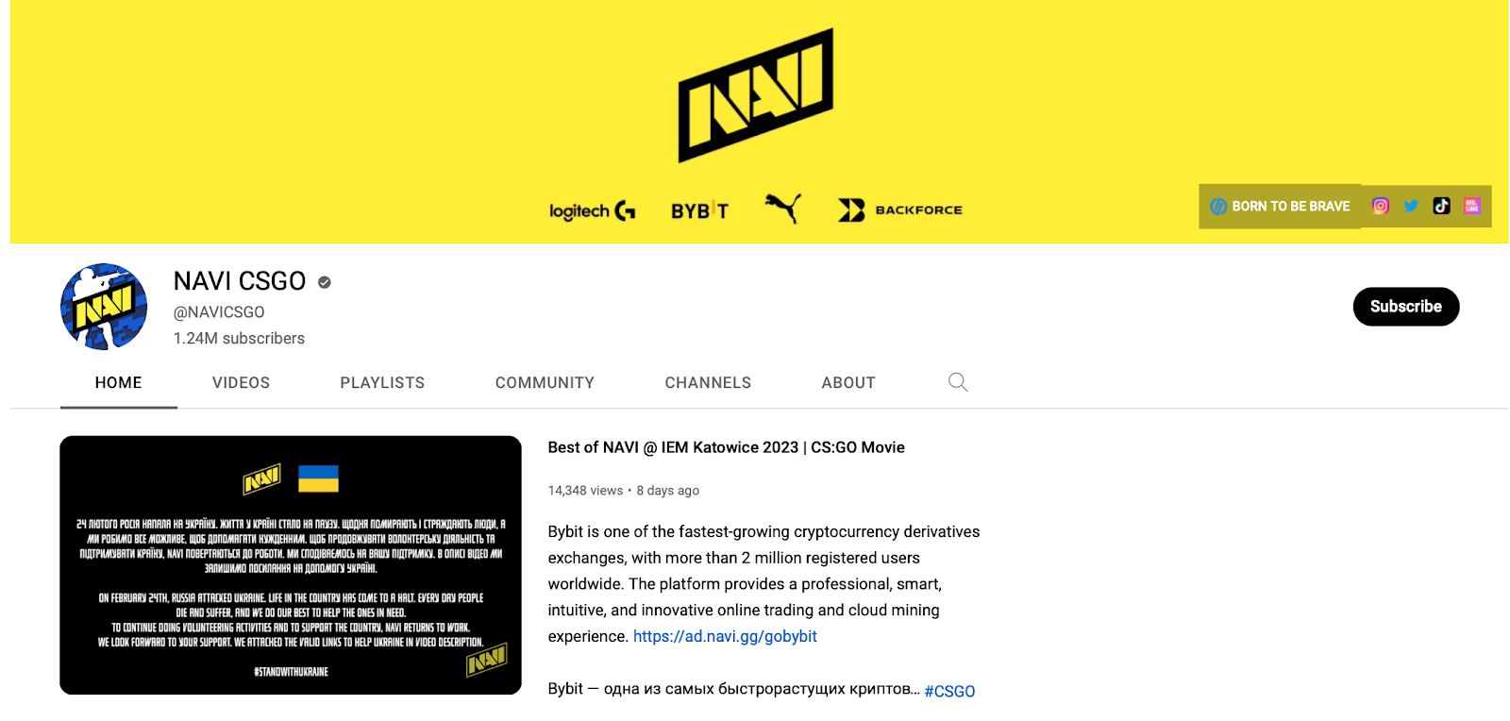Click the @NAVICSGO handle
The image size is (1510, 721).
click(x=219, y=312)
